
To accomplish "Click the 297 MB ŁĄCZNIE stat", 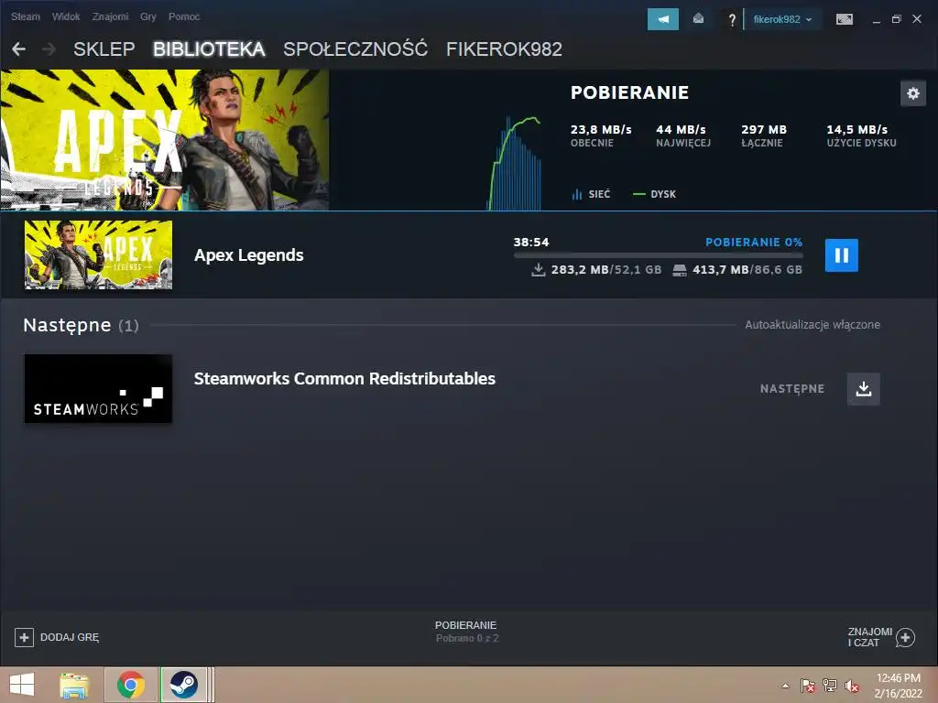I will pyautogui.click(x=764, y=135).
